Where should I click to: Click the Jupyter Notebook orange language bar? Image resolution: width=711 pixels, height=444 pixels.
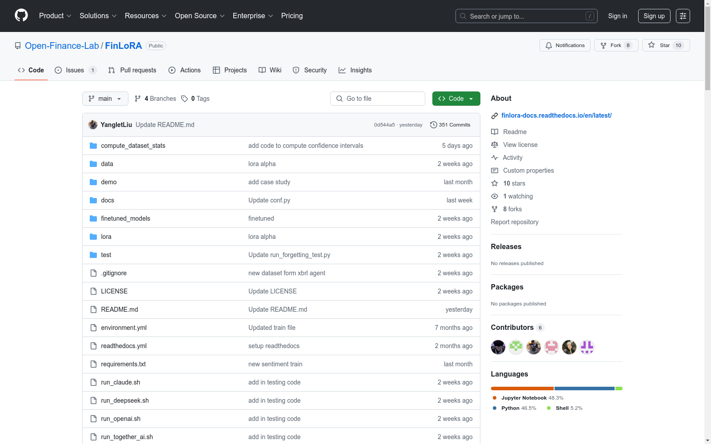pos(522,388)
